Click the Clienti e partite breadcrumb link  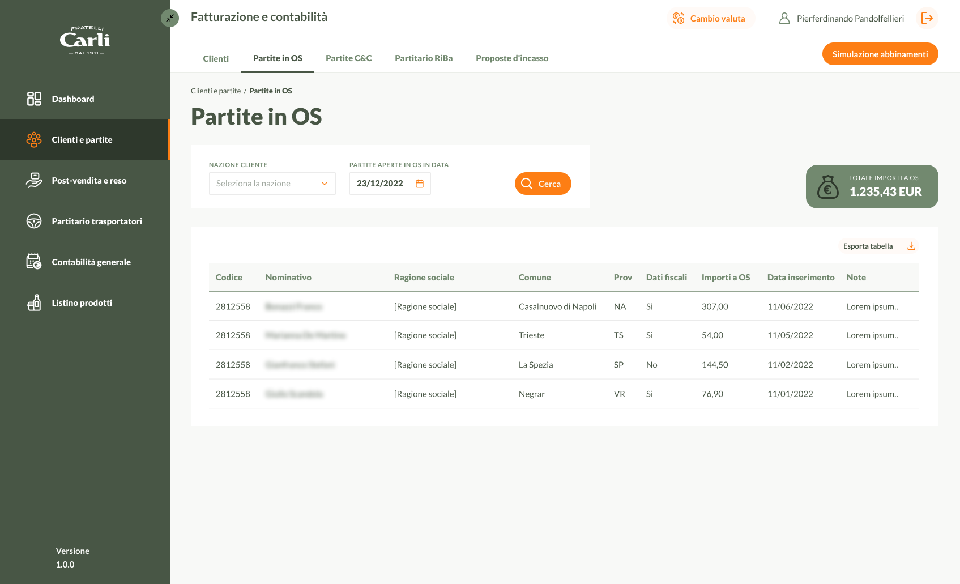point(216,91)
